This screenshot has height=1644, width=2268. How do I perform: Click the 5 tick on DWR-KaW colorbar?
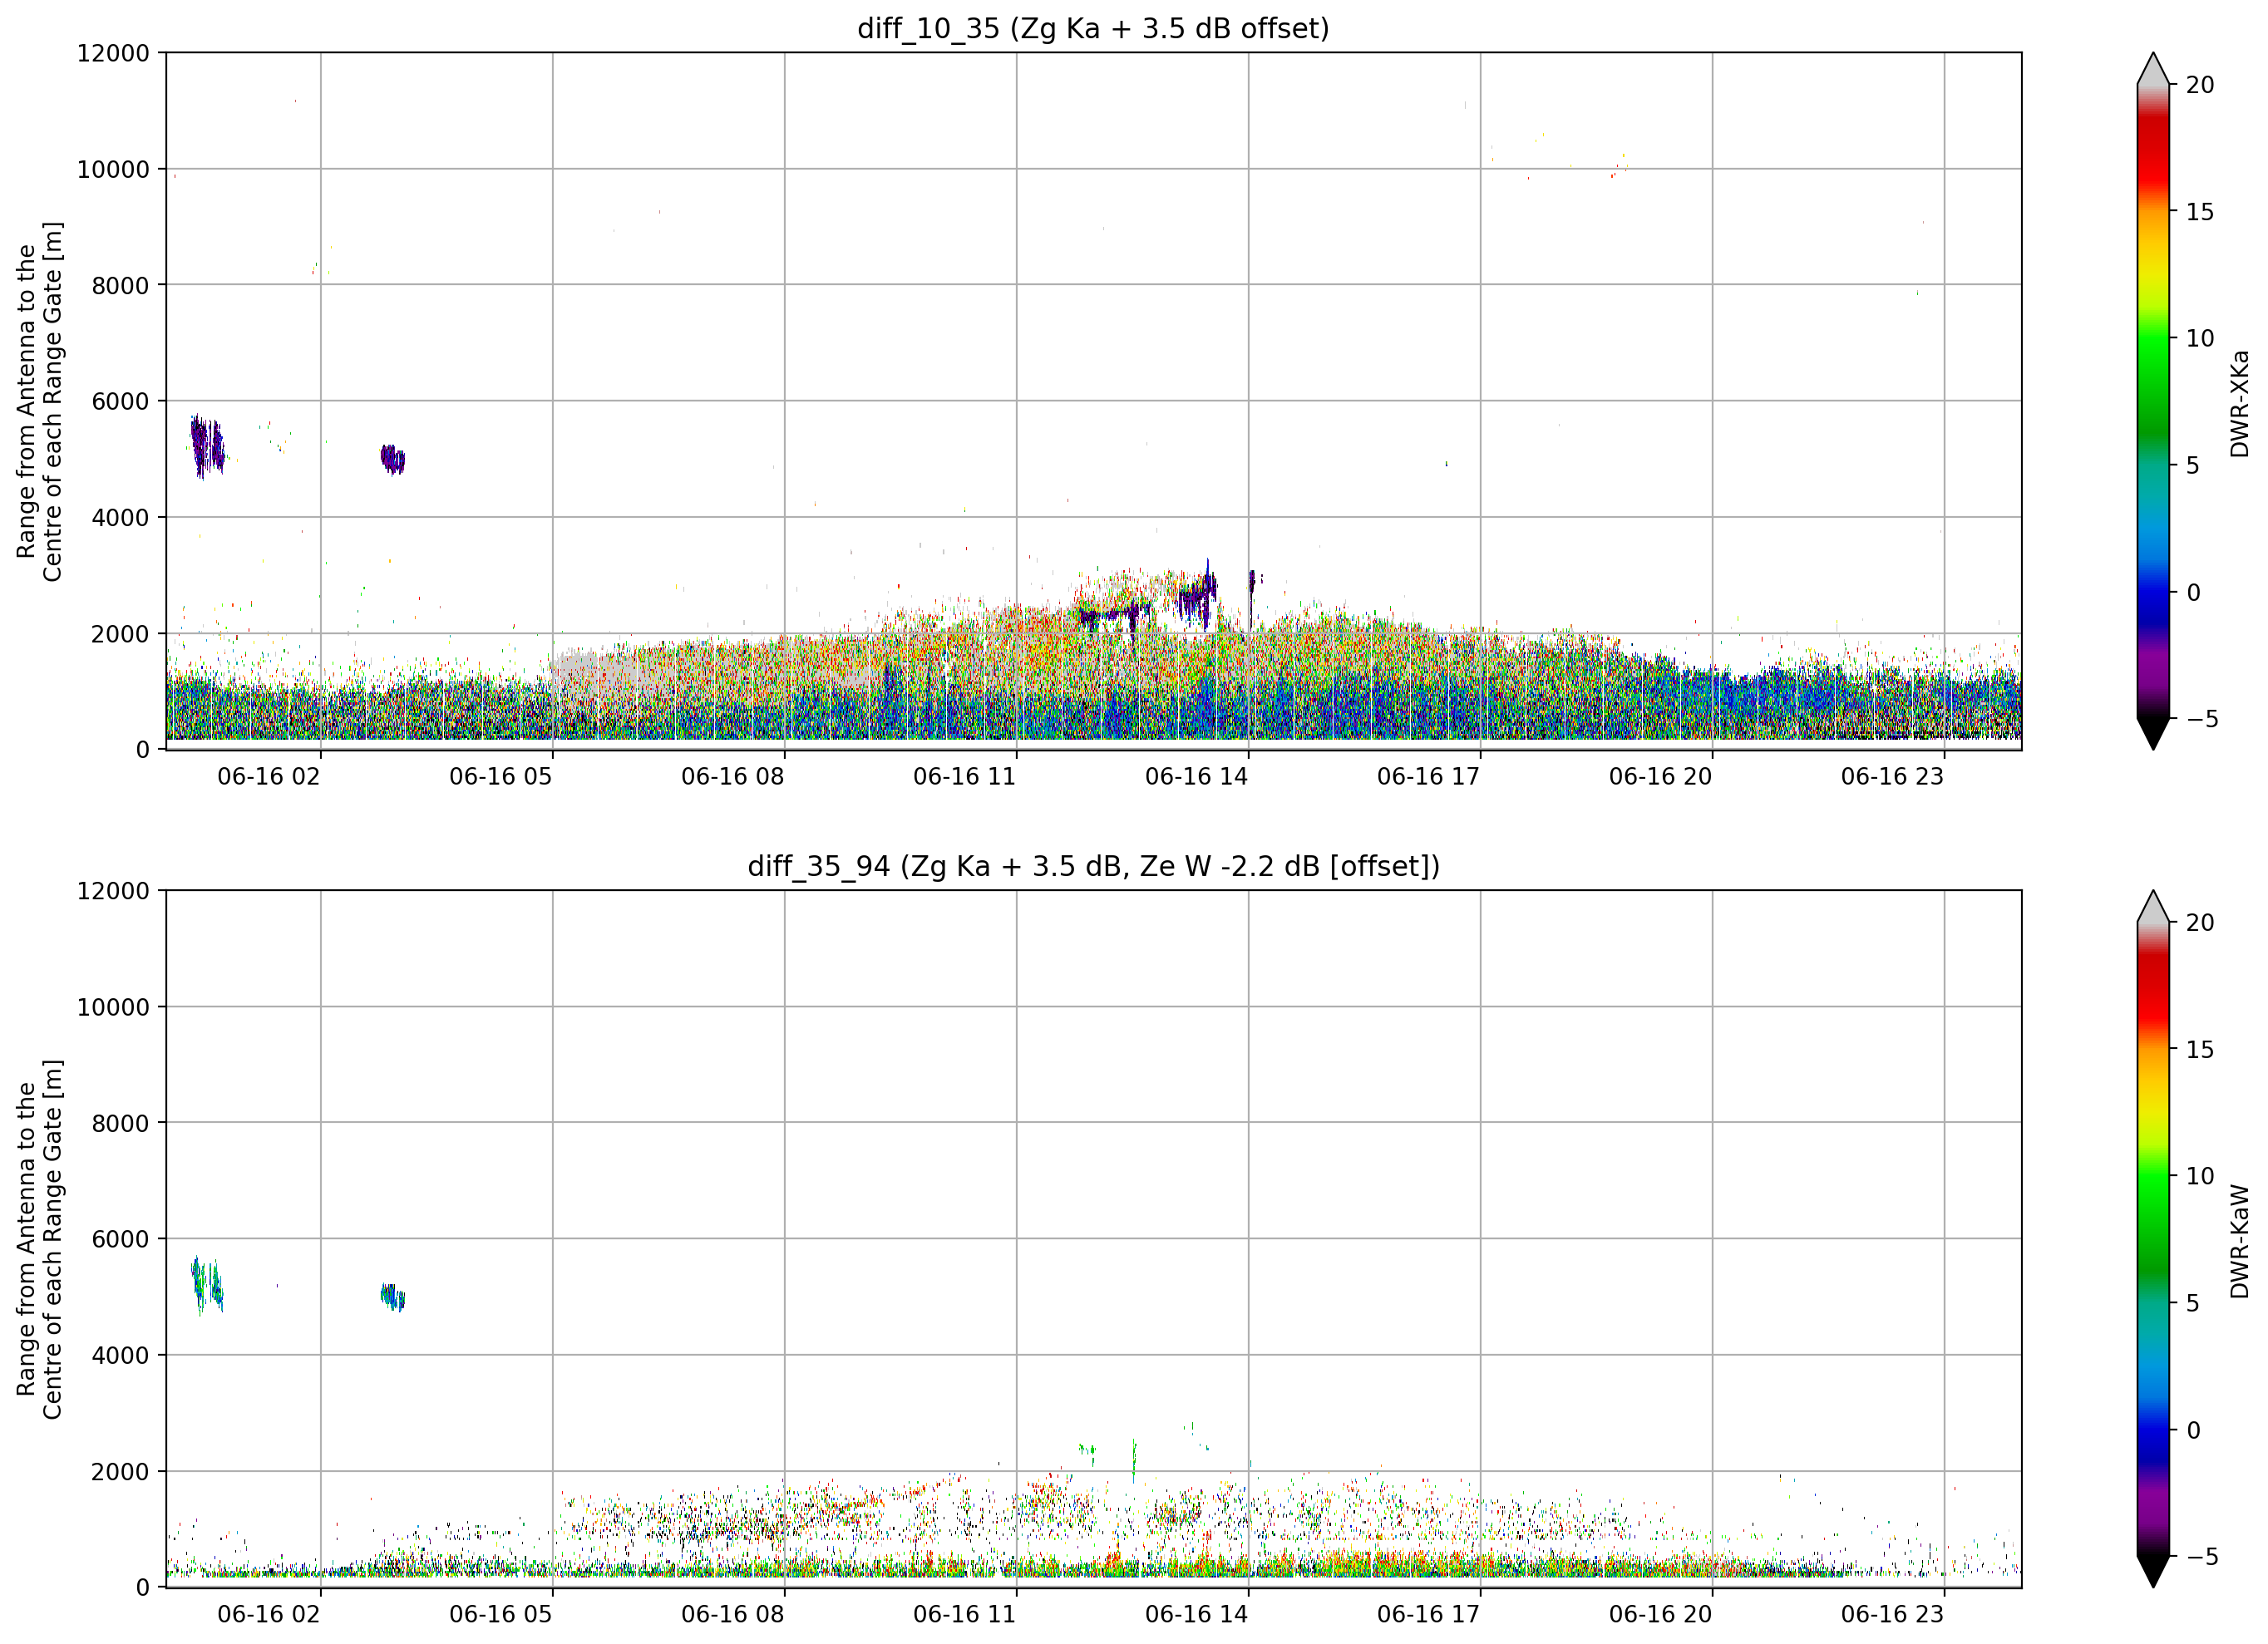[2193, 1304]
